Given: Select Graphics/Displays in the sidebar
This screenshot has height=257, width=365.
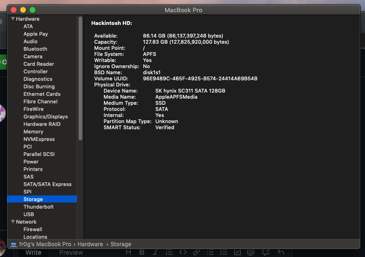Looking at the screenshot, I should coord(46,117).
